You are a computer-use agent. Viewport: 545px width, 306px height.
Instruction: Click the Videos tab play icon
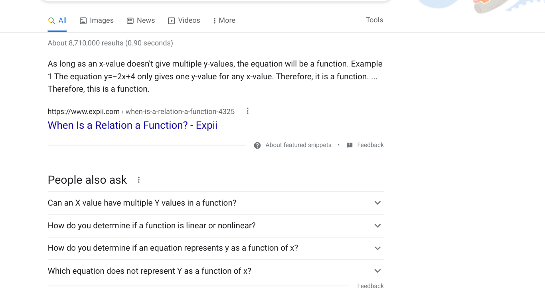171,21
